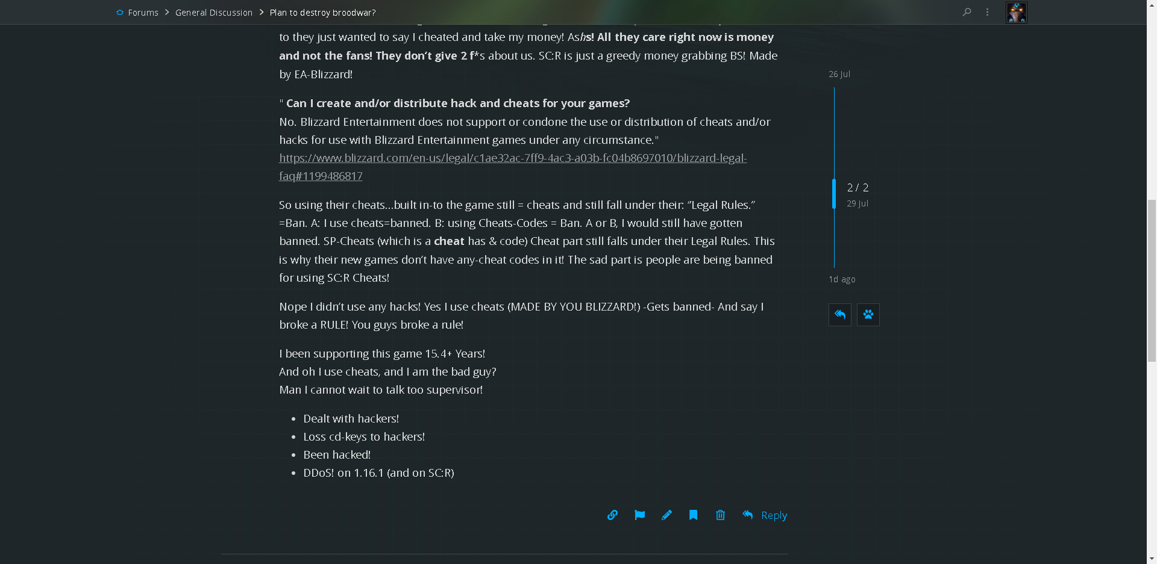
Task: Open General Discussion breadcrumb
Action: [214, 13]
